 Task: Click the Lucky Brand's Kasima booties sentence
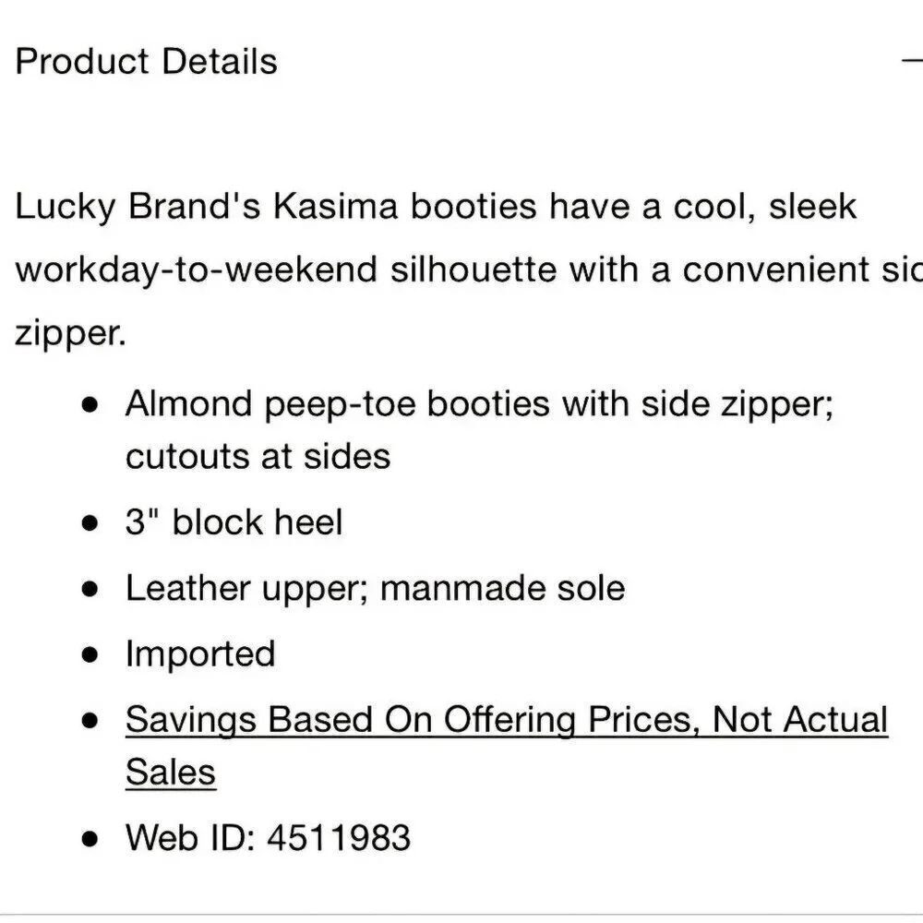coord(436,207)
